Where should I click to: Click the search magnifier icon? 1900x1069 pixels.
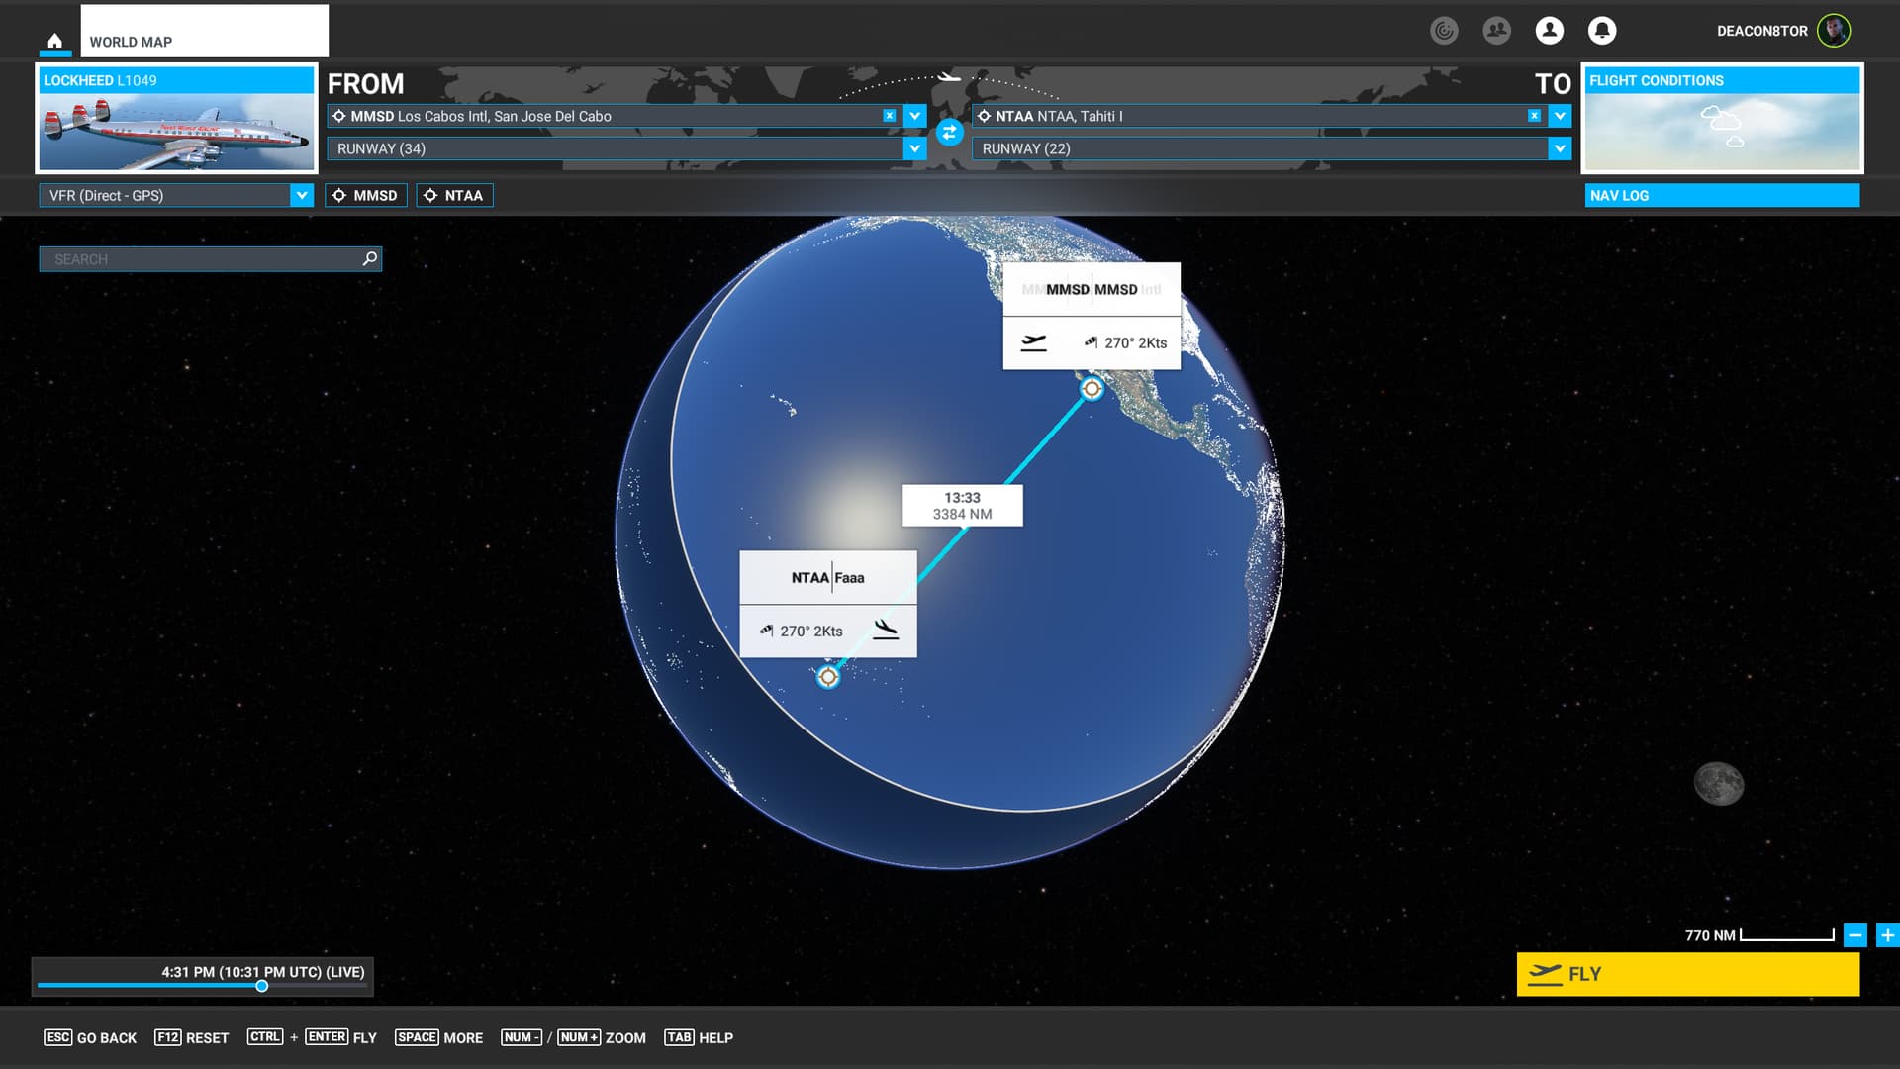(x=370, y=258)
